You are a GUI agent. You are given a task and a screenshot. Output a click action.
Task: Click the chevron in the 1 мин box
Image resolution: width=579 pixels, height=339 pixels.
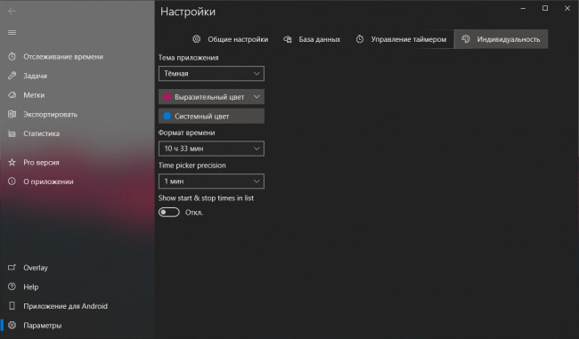257,182
